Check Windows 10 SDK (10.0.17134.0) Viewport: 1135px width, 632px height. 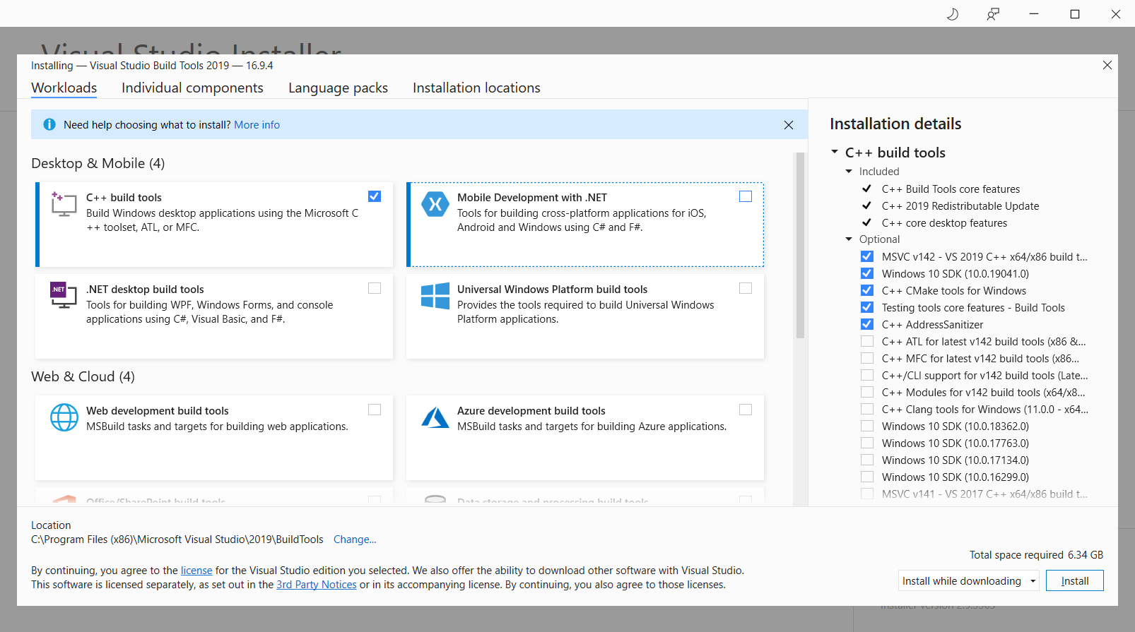click(867, 460)
